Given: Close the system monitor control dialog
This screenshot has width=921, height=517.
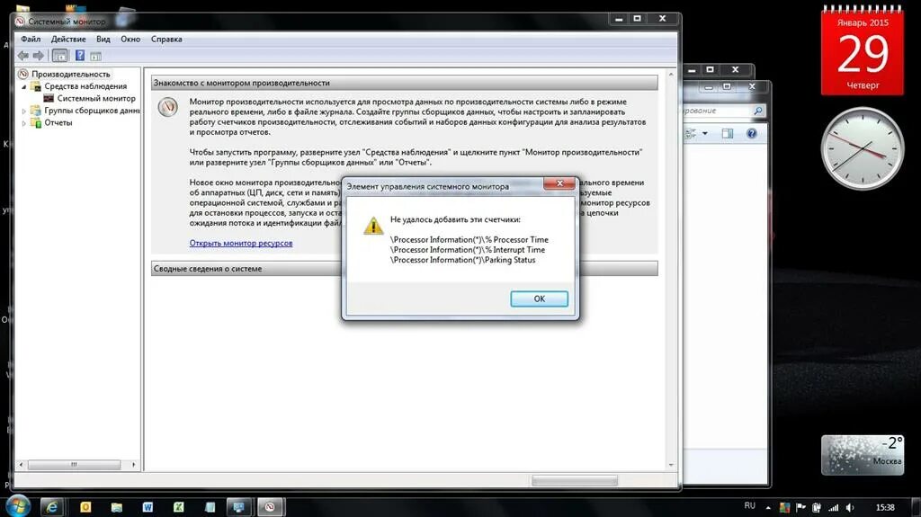Looking at the screenshot, I should point(559,183).
